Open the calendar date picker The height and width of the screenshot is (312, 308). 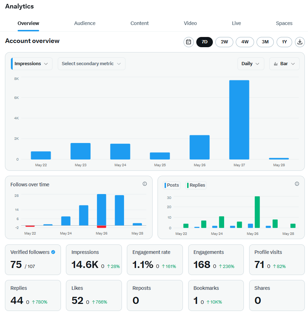[188, 42]
